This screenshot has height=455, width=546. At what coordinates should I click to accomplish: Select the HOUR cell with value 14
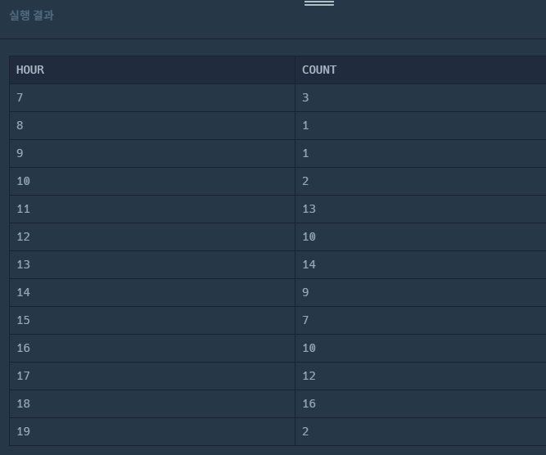point(152,293)
